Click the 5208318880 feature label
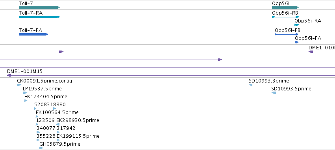This screenshot has width=335, height=150. [50, 105]
